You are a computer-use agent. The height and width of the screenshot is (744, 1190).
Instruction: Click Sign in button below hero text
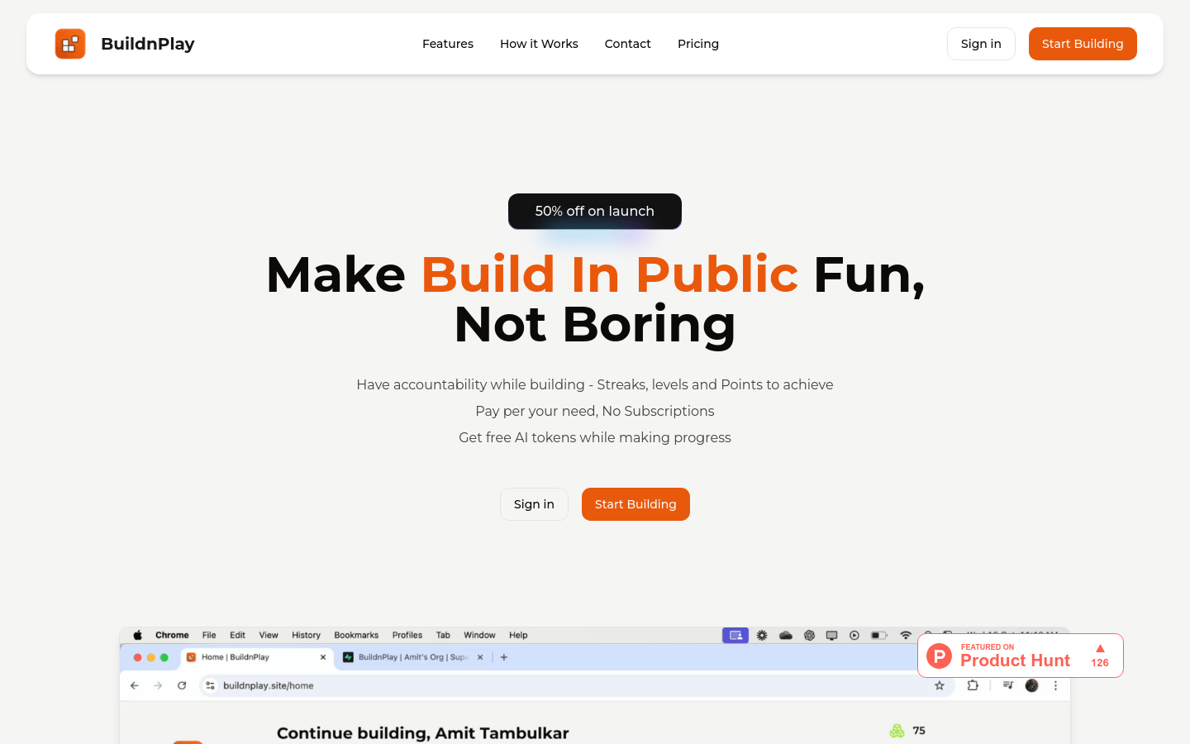(534, 504)
